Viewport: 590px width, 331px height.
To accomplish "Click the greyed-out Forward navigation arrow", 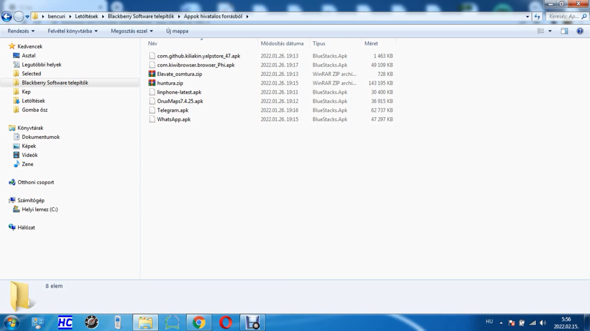I will coord(19,17).
